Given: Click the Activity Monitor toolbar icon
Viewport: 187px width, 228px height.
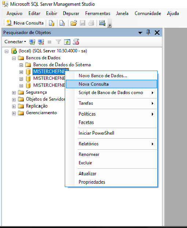Looking at the screenshot, I should pyautogui.click(x=102, y=23).
